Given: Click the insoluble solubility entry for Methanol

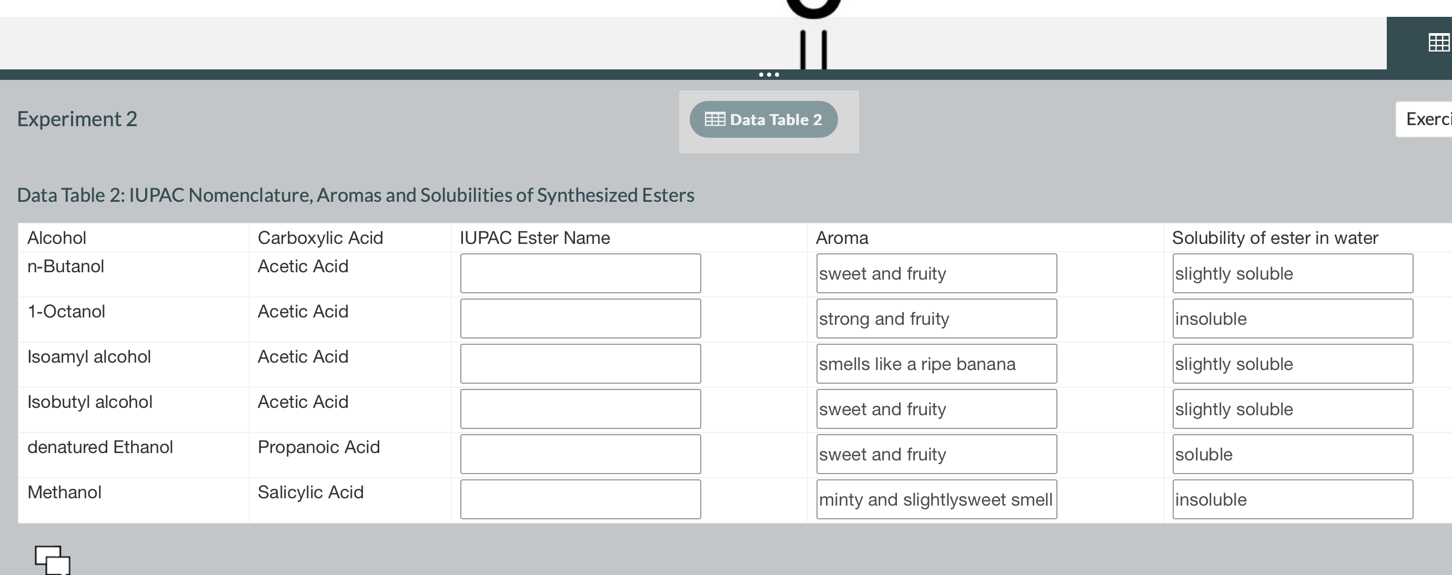Looking at the screenshot, I should tap(1292, 499).
